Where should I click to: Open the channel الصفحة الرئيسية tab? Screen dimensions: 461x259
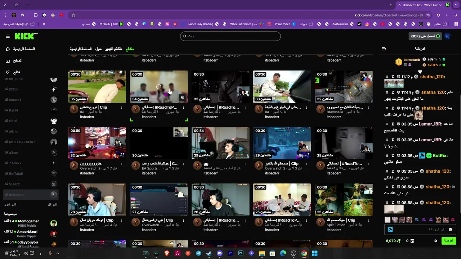tap(81, 49)
